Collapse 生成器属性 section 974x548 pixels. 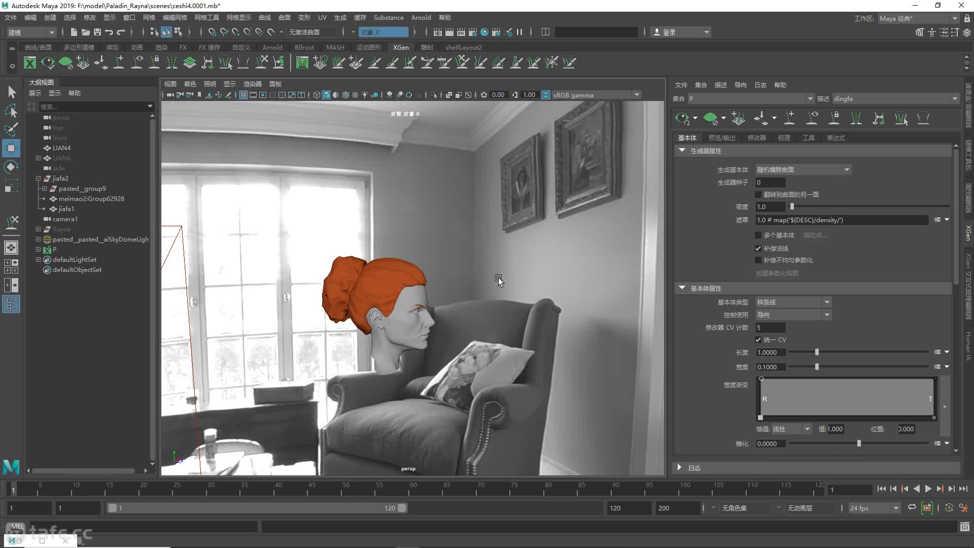point(682,151)
